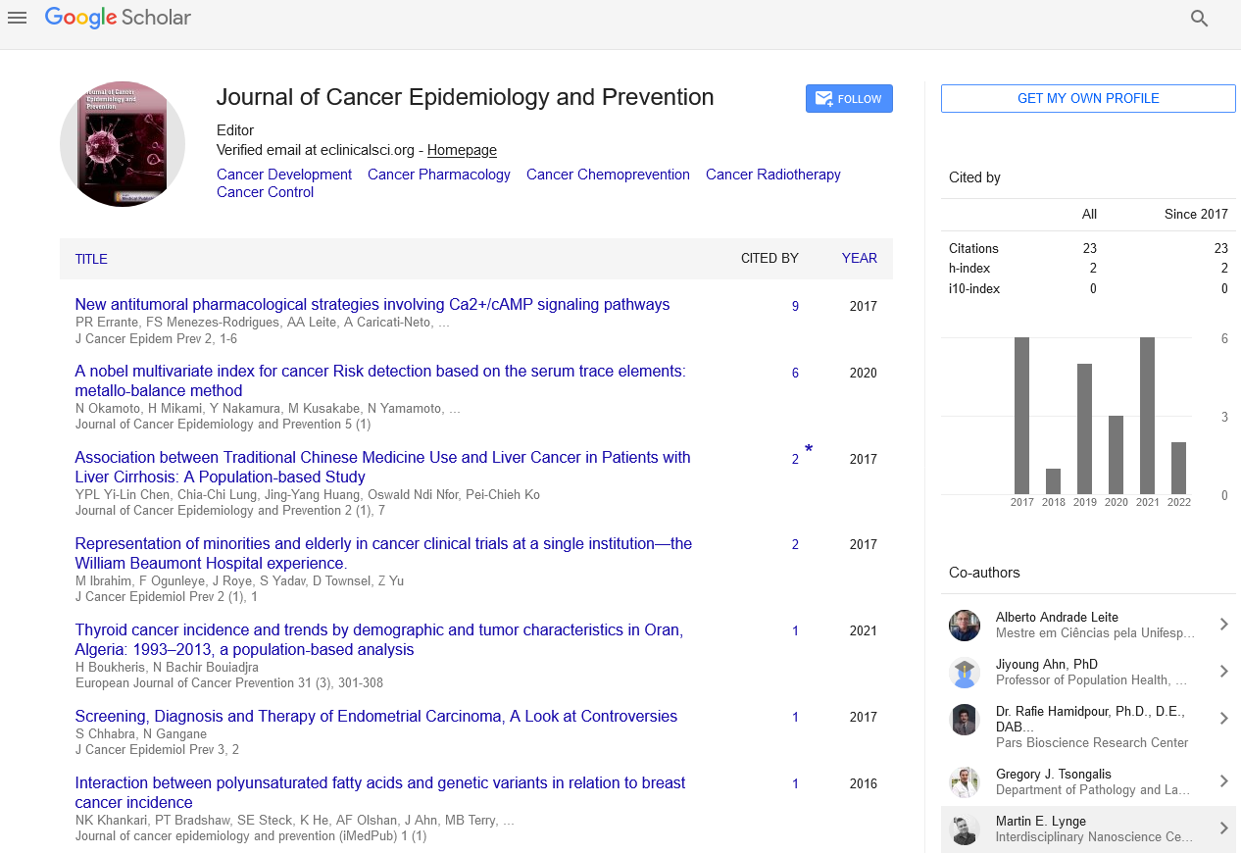Click Dr. Rafie Hamidpour's avatar
The image size is (1241, 854).
[965, 720]
